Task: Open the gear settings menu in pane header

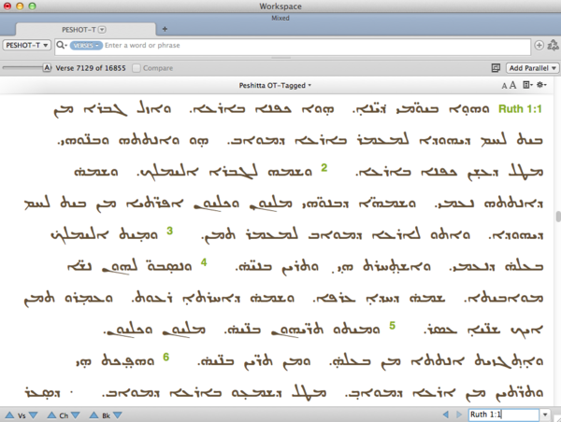Action: (x=541, y=86)
